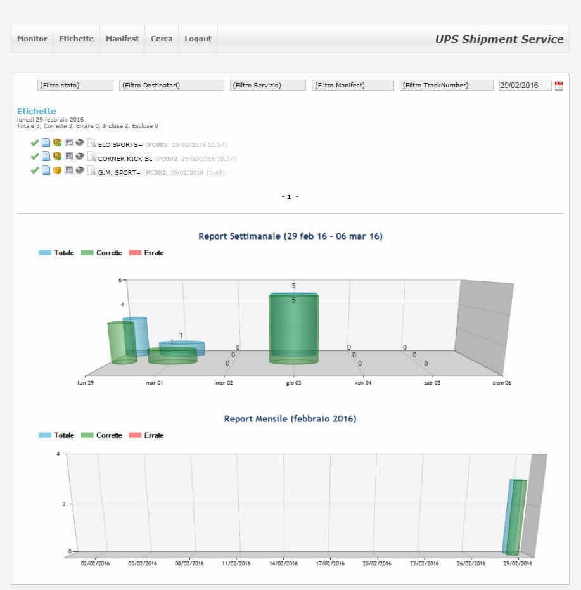Click the 14/02/2016 monthly axis label

pyautogui.click(x=283, y=563)
